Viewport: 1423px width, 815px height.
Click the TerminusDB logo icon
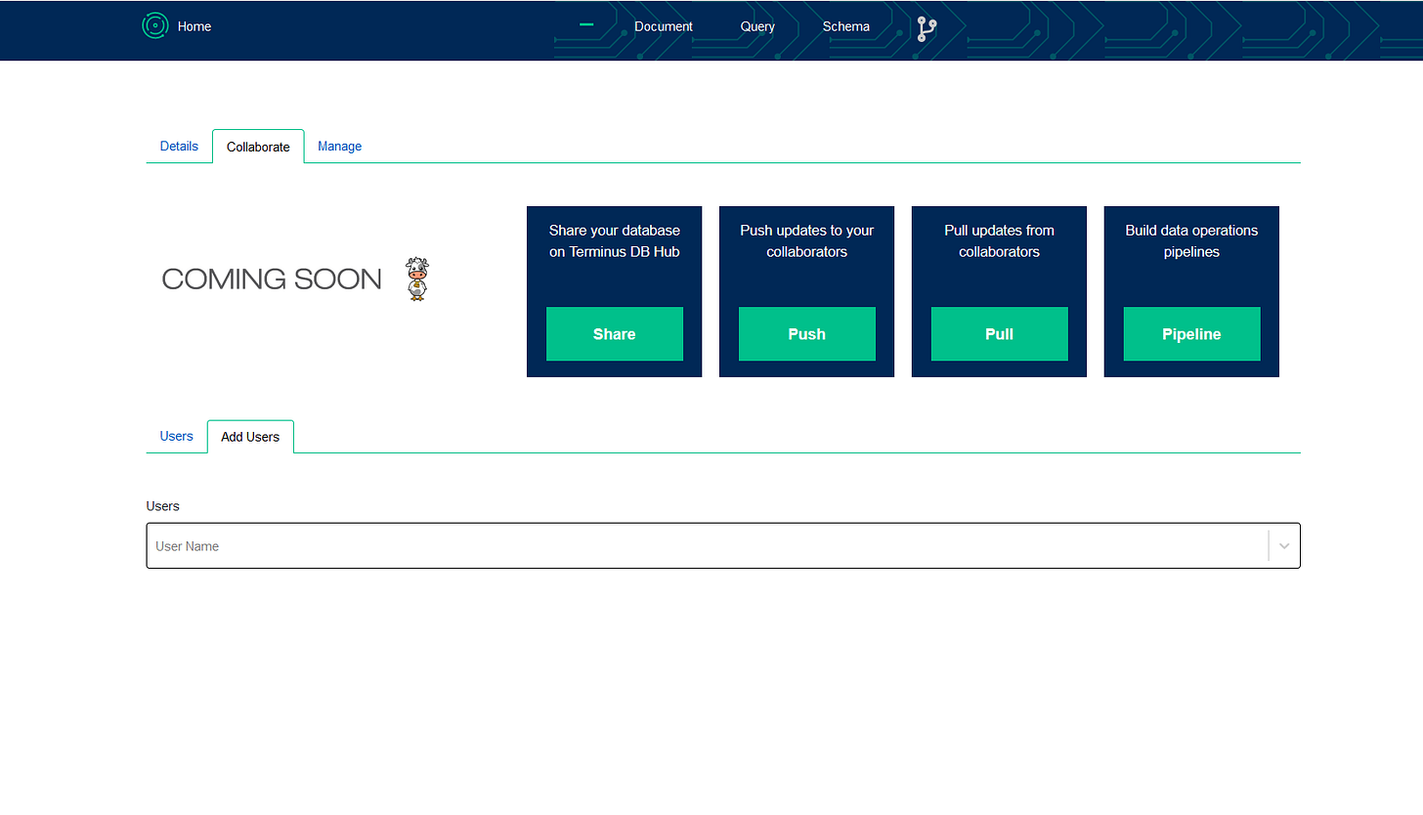pos(154,26)
